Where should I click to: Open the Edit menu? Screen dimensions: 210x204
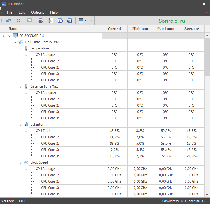pyautogui.click(x=22, y=12)
